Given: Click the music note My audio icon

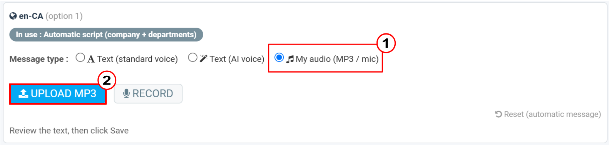Looking at the screenshot, I should click(x=290, y=59).
